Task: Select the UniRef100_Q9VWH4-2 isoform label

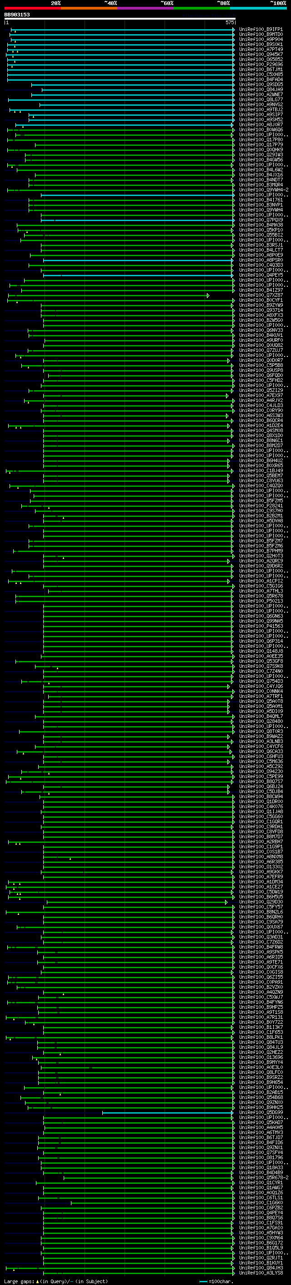Action: click(263, 190)
